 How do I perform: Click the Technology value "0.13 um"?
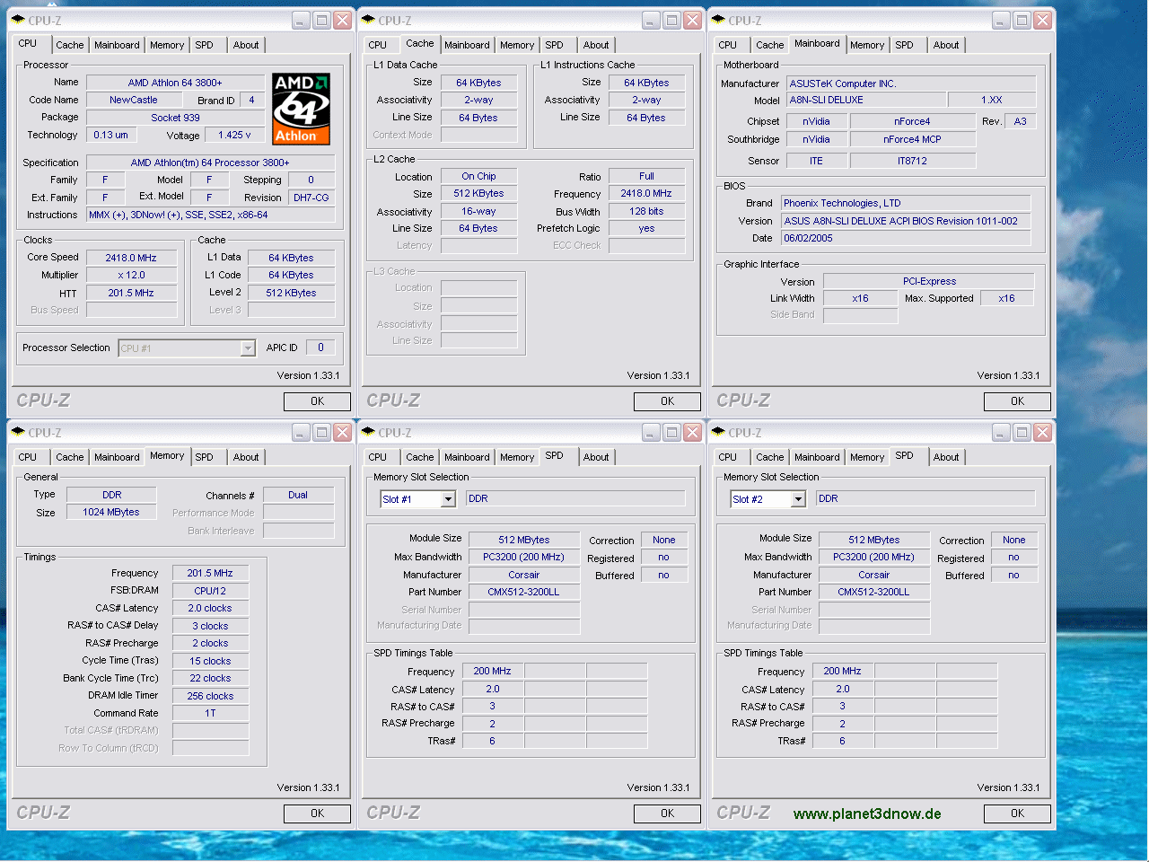point(110,135)
